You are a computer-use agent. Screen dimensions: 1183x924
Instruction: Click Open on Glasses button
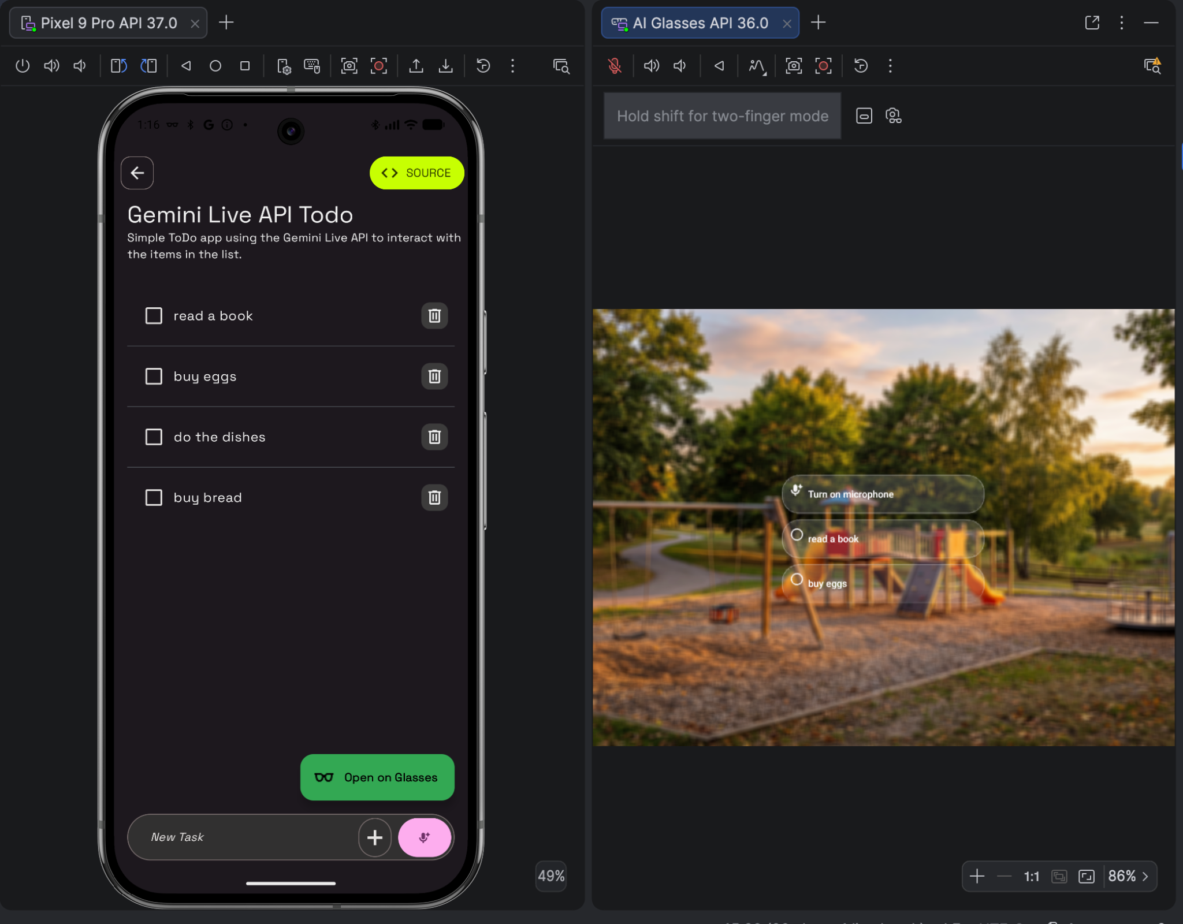(x=377, y=777)
